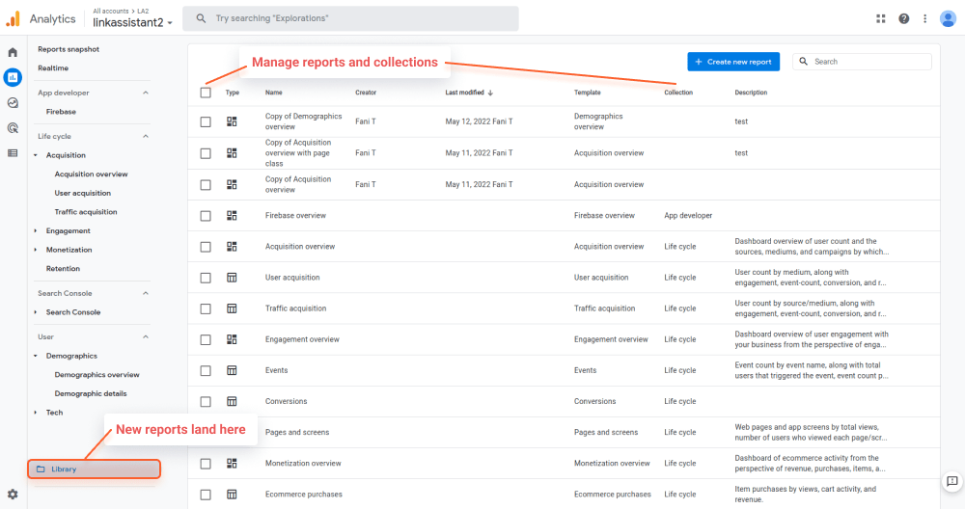Go to Realtime in the sidebar
The image size is (965, 509).
[x=53, y=68]
